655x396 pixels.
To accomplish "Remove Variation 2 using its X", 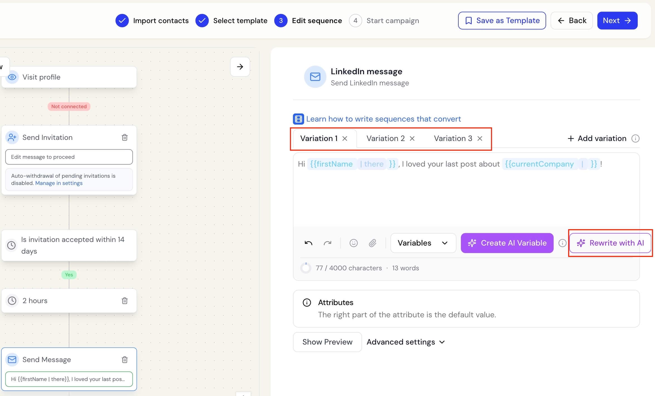I will 412,138.
